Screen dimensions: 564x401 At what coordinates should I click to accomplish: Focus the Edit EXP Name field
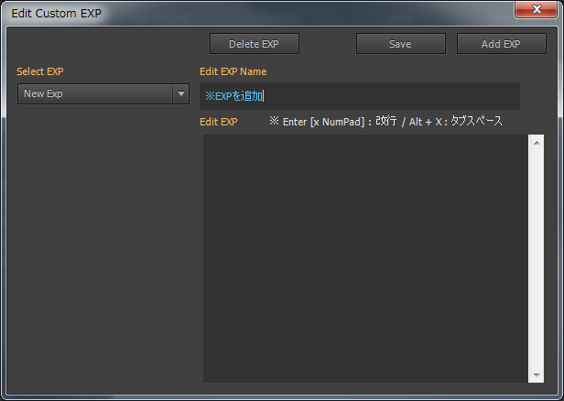[x=360, y=96]
